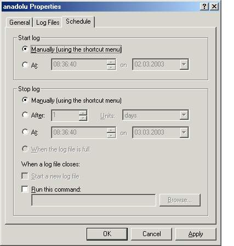Expand the Units days dropdown
This screenshot has width=234, height=246.
tap(184, 115)
